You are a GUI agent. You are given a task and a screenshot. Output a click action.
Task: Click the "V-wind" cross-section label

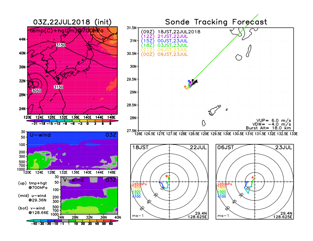click(73, 180)
